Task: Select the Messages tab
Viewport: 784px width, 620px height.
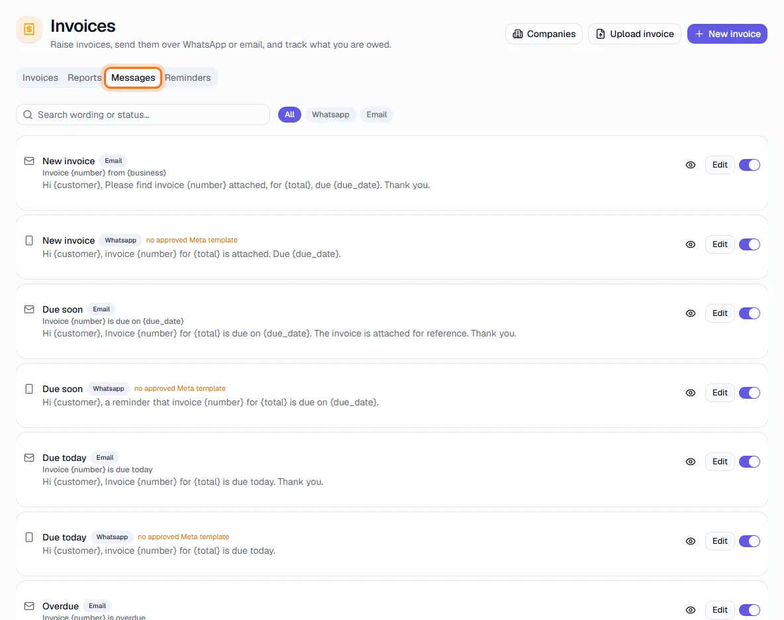Action: 133,77
